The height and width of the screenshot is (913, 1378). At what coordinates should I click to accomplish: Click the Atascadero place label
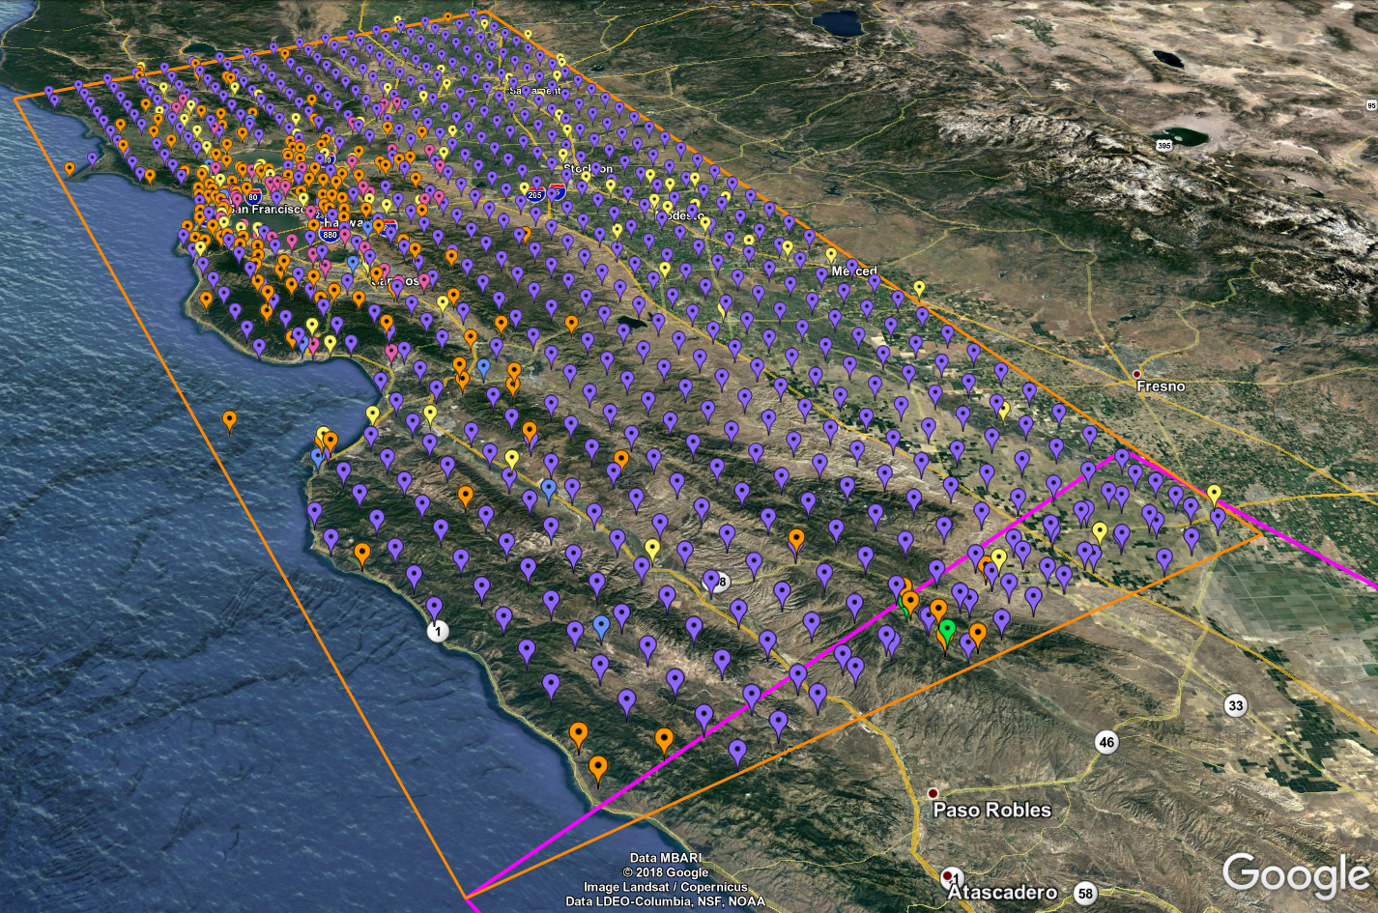pyautogui.click(x=1002, y=892)
